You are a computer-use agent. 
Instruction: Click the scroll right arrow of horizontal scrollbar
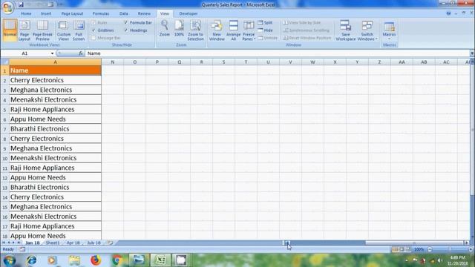(467, 243)
